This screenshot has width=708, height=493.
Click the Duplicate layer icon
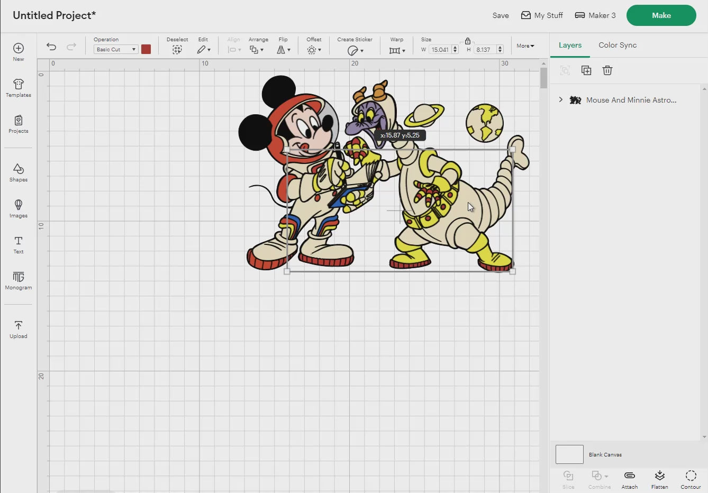586,70
